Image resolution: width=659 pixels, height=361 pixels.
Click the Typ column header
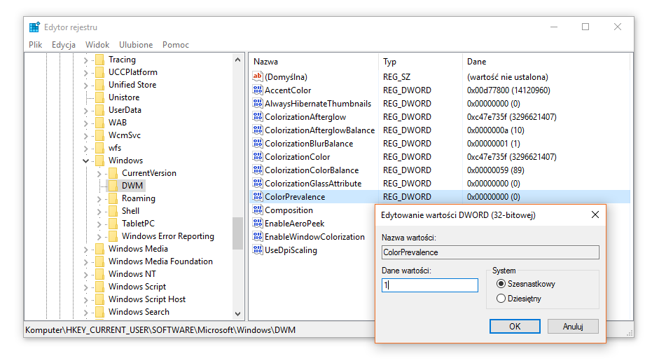pos(420,62)
